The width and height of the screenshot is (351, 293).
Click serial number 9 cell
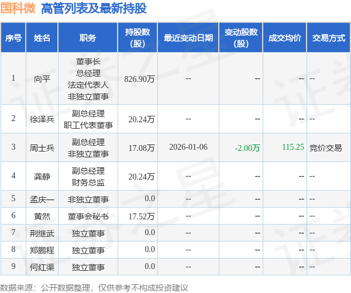tap(13, 266)
